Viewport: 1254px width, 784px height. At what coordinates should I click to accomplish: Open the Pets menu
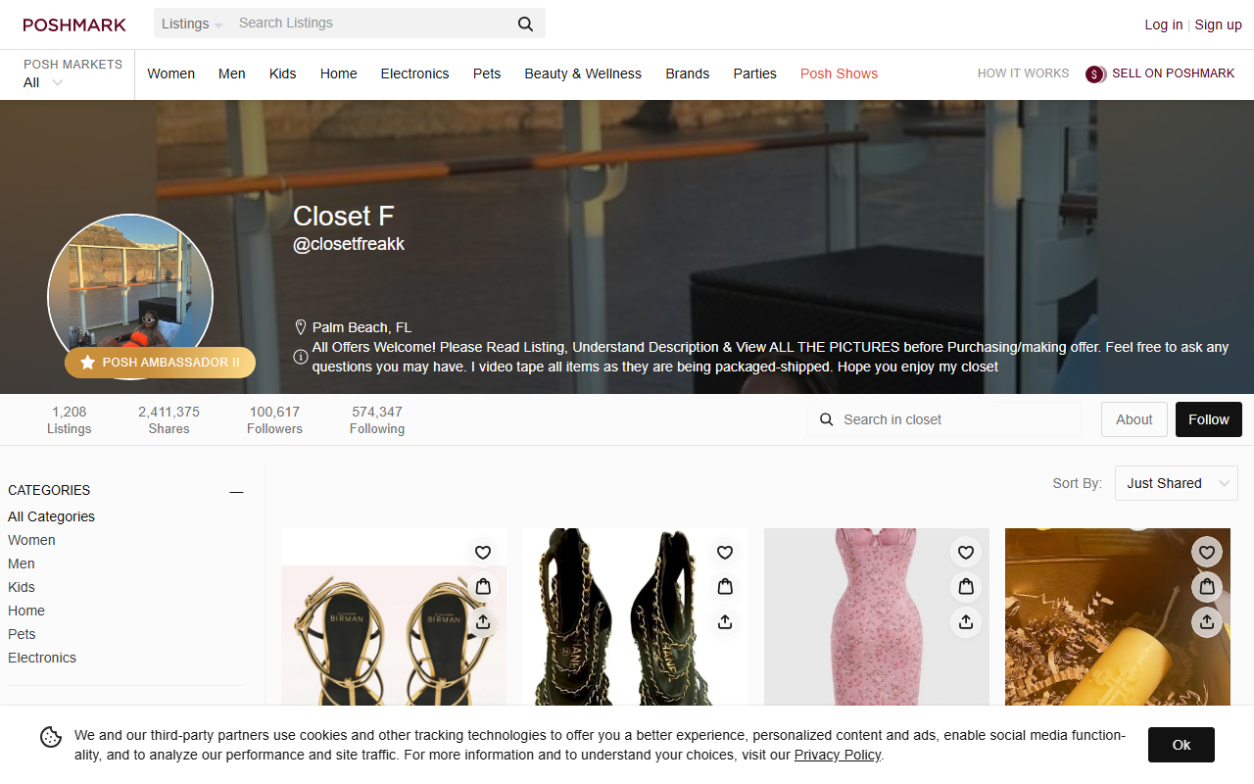487,73
